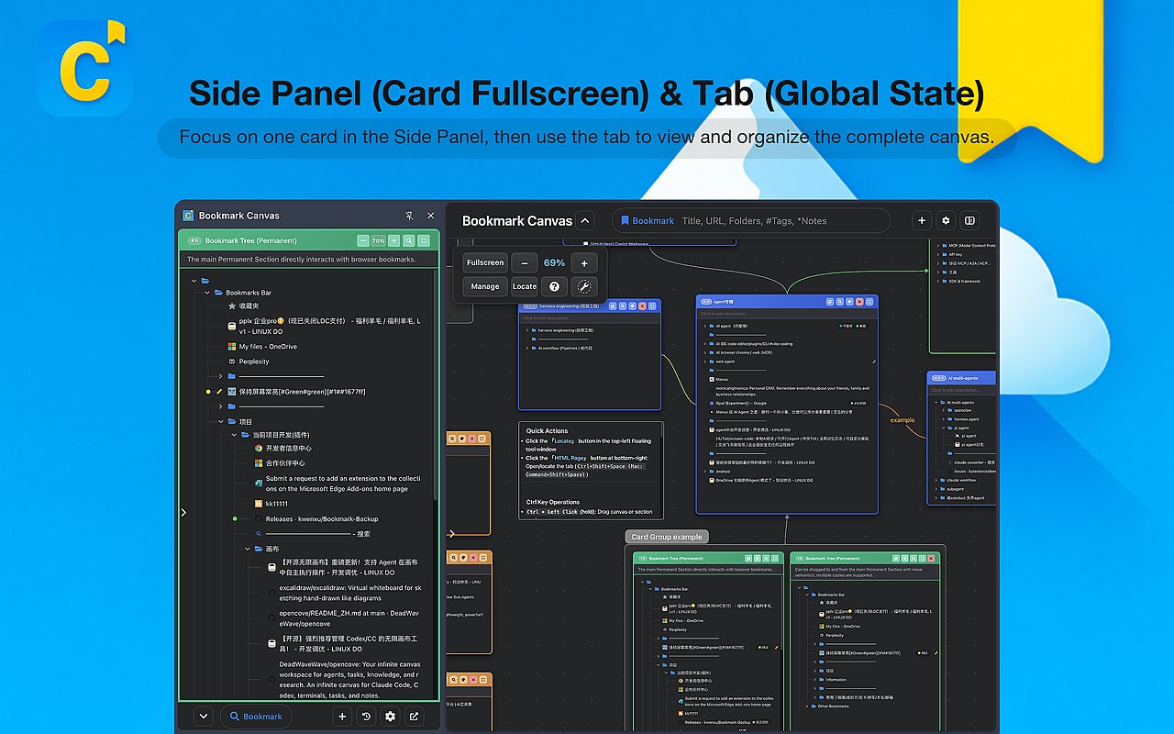
Task: Search within the Bookmark Tree side panel card
Action: point(409,240)
